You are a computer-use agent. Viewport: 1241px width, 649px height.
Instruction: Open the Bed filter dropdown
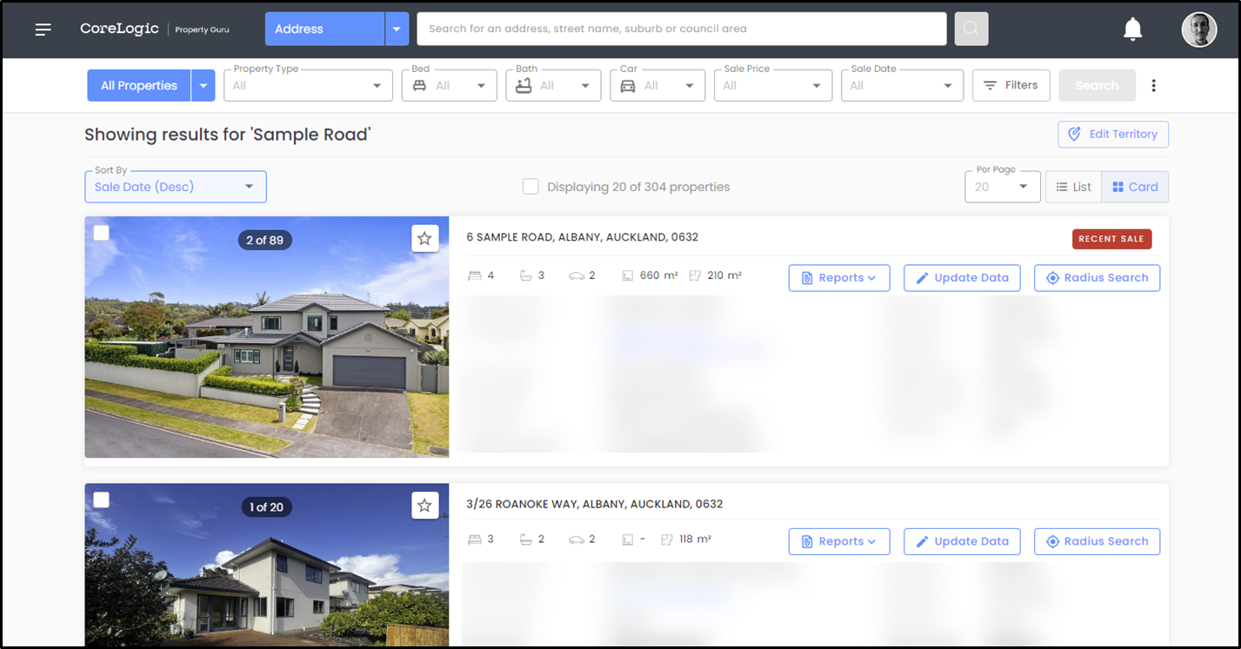[449, 85]
